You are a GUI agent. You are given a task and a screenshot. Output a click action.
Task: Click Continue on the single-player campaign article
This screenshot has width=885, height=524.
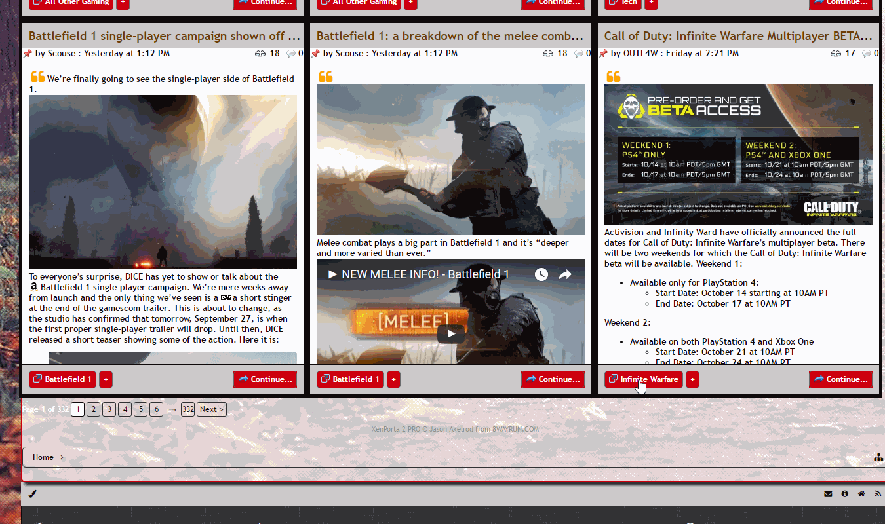[265, 379]
